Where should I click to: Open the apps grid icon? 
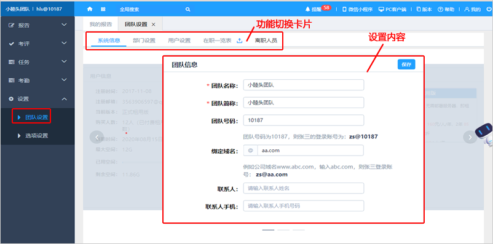click(x=103, y=9)
